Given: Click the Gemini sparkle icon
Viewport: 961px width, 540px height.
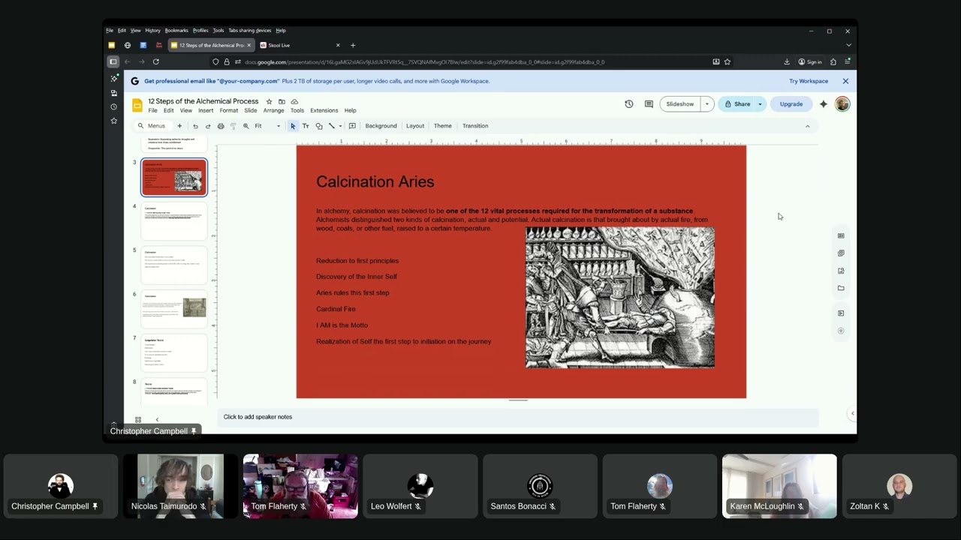Looking at the screenshot, I should pyautogui.click(x=824, y=104).
